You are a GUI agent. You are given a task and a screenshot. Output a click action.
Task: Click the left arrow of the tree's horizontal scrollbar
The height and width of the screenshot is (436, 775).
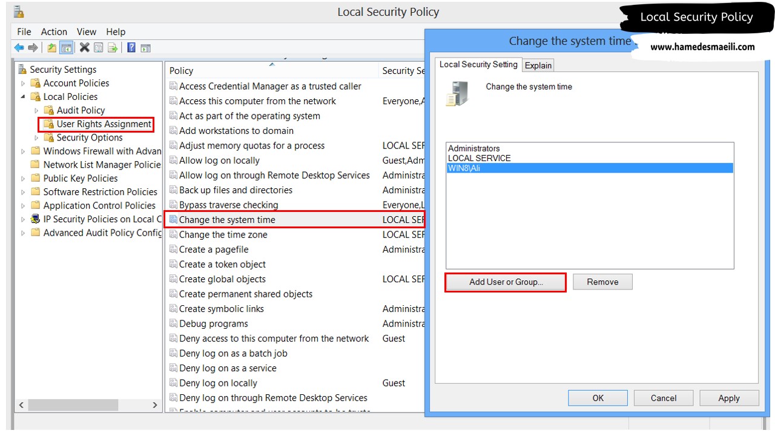click(22, 405)
